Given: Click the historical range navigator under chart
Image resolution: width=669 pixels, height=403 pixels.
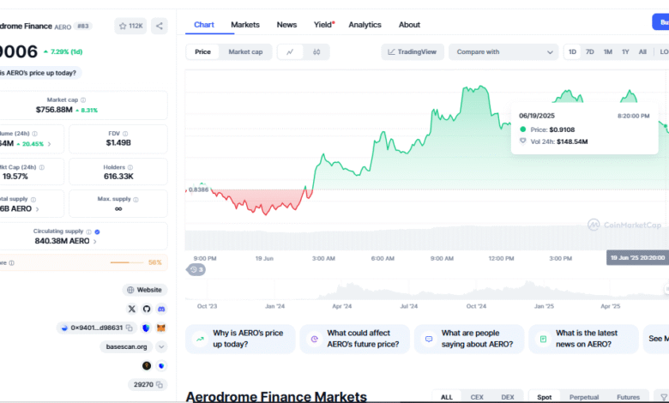Looking at the screenshot, I should (426, 289).
